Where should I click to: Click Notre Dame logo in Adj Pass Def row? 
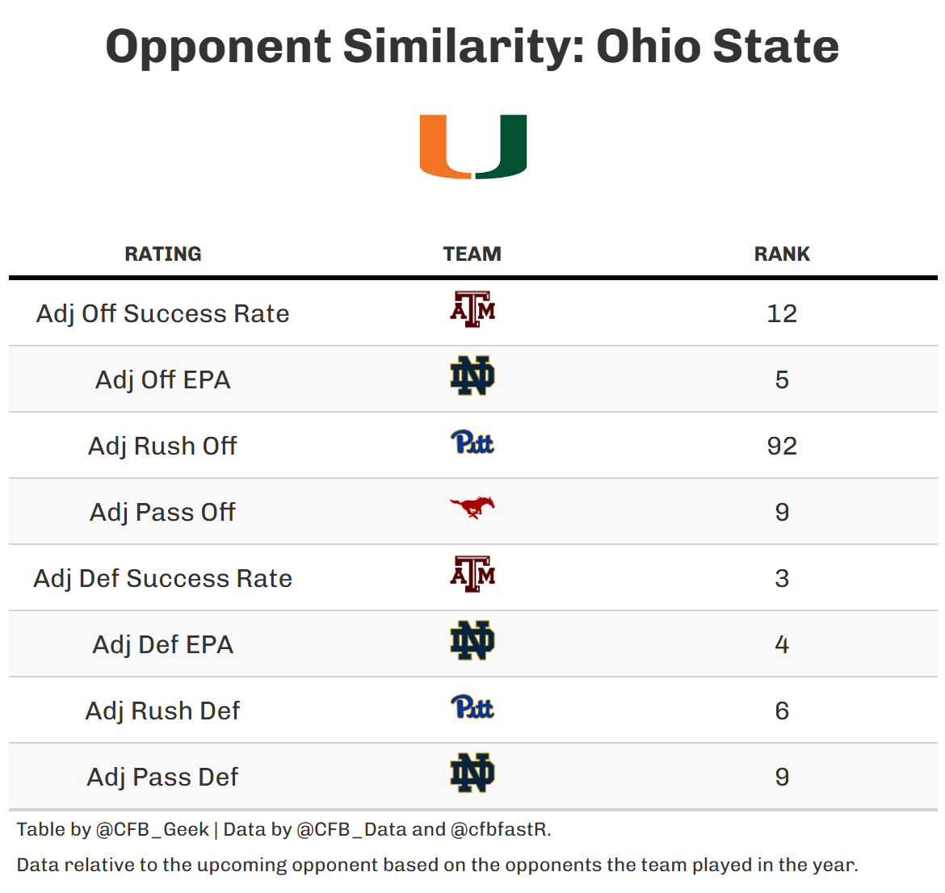(x=472, y=774)
